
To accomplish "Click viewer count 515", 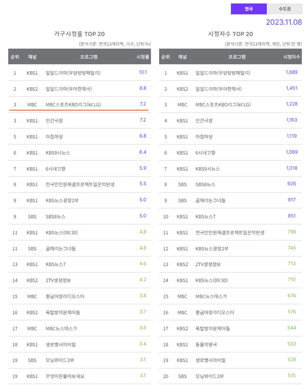I will [292, 376].
